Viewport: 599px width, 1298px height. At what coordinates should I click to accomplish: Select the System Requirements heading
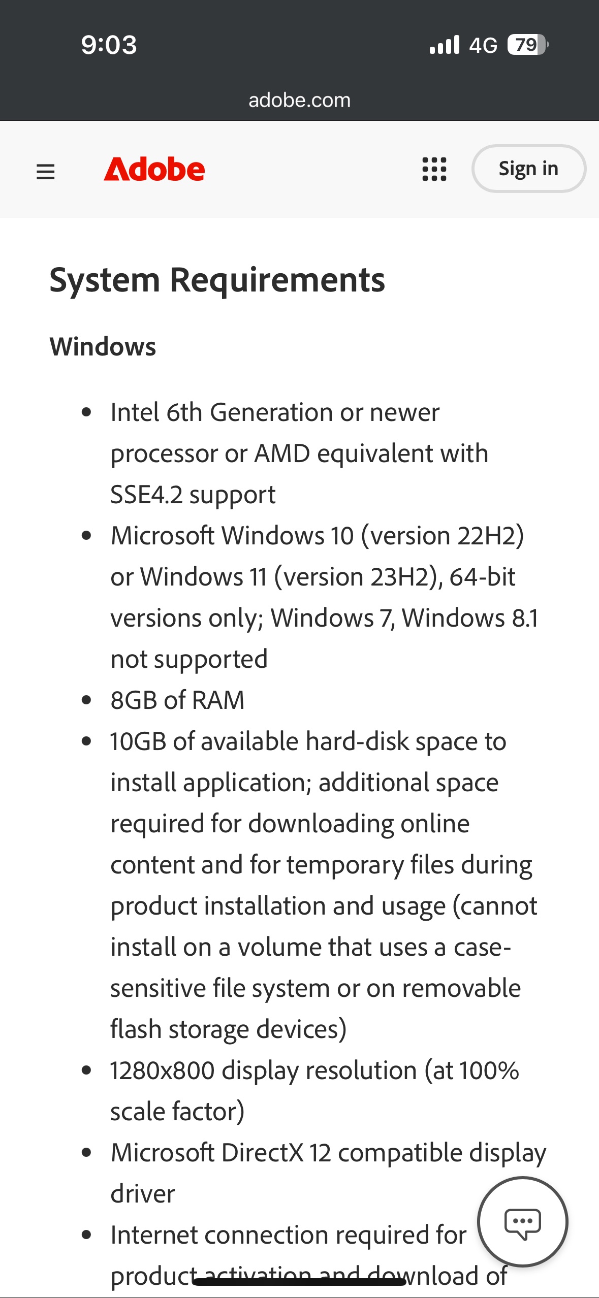[x=217, y=280]
